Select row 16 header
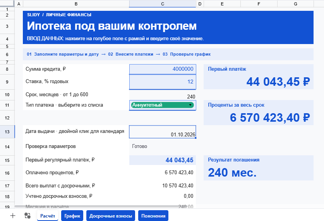324x221 pixels. point(7,173)
